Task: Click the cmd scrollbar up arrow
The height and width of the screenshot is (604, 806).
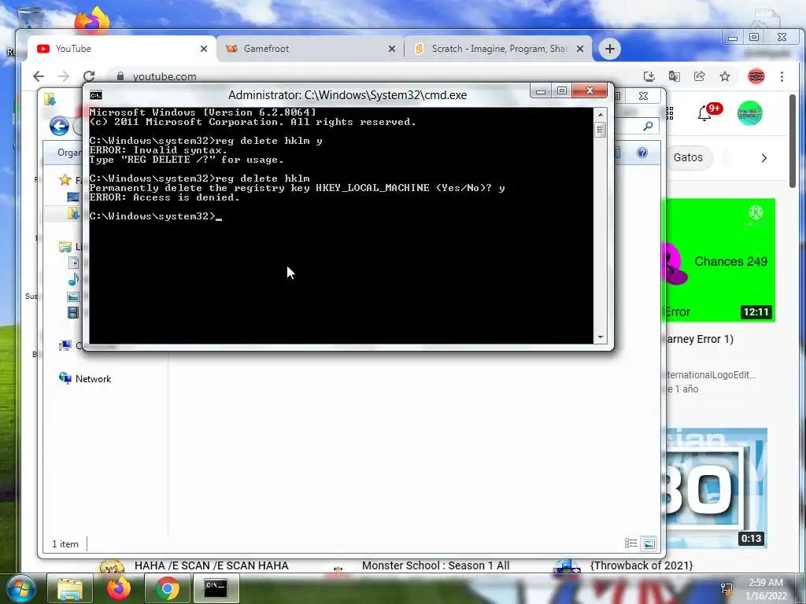Action: coord(601,115)
